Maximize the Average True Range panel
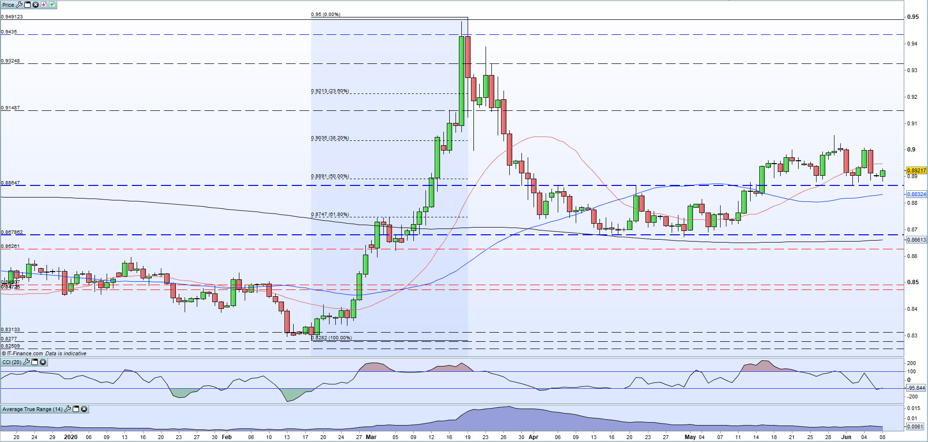Screen dimensions: 928x442 [76, 409]
